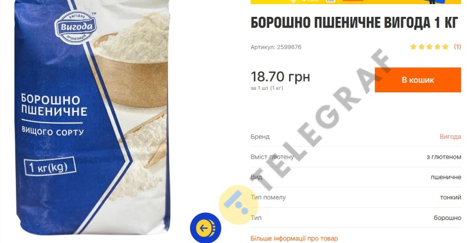The image size is (474, 243).
Task: Click the пшеничне Вид value
Action: 446,177
